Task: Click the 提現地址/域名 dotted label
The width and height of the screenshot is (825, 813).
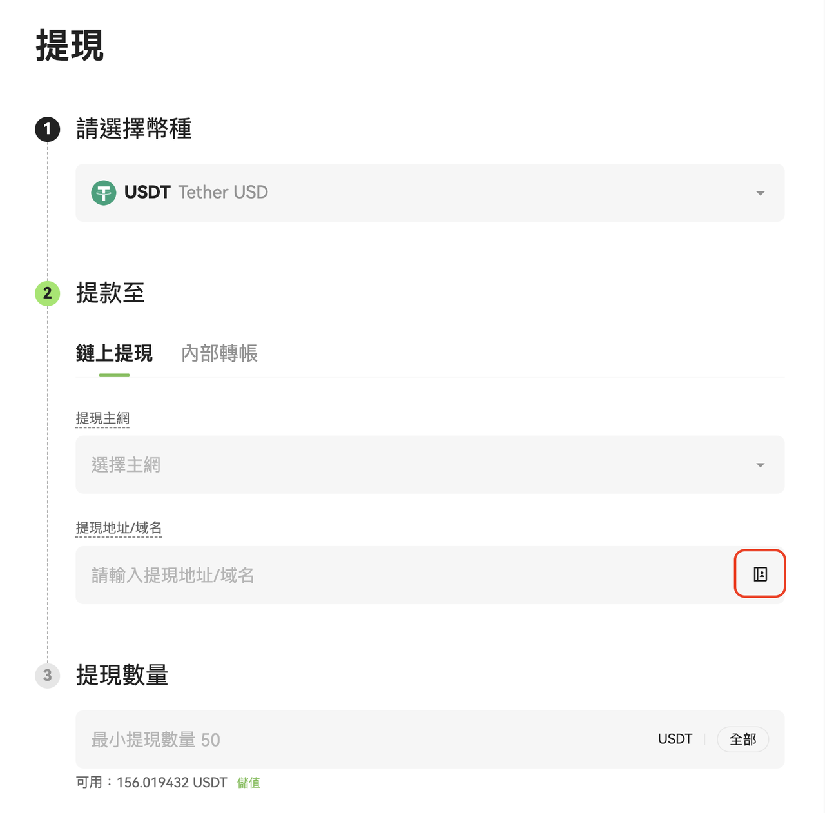Action: pyautogui.click(x=119, y=528)
